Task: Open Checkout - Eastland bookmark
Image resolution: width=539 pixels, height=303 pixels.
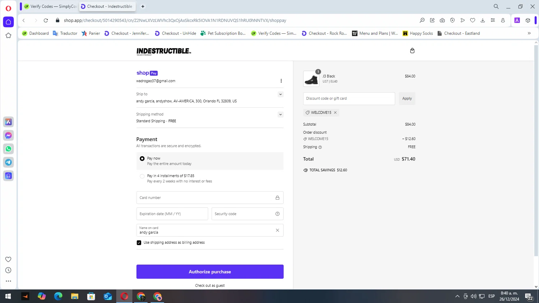Action: [x=459, y=33]
